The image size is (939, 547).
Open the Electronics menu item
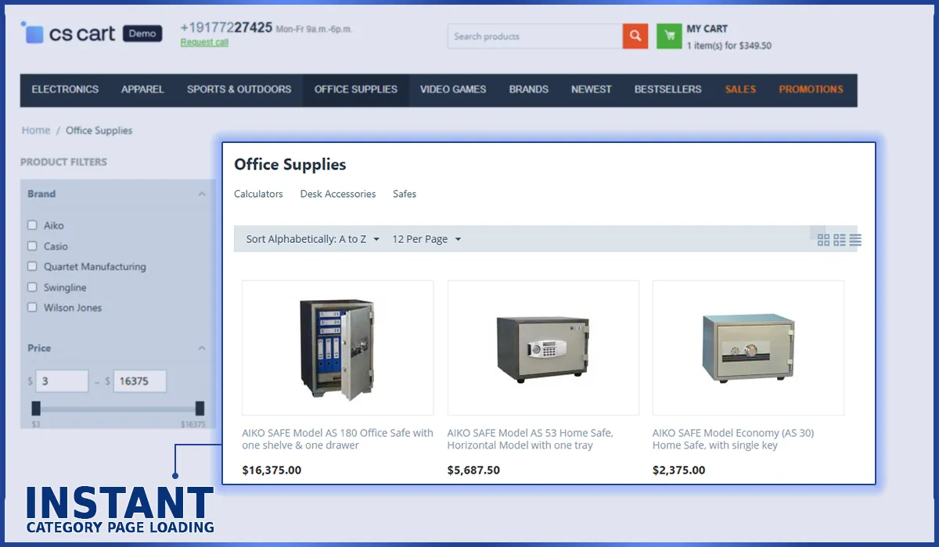(65, 90)
